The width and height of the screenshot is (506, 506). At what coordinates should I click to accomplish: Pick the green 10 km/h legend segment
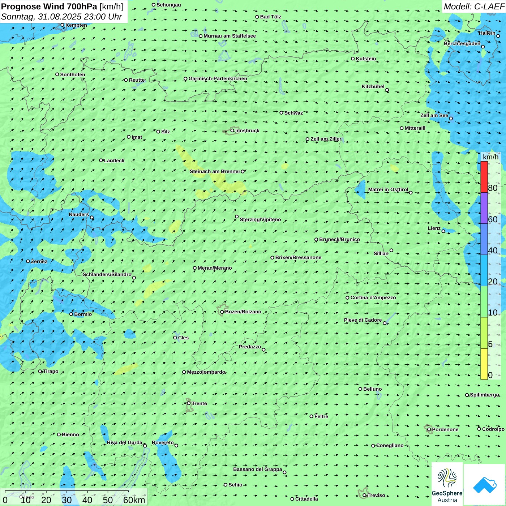tap(484, 302)
